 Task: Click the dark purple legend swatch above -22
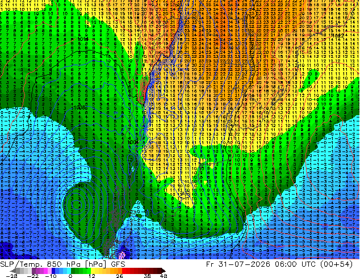click(34, 271)
